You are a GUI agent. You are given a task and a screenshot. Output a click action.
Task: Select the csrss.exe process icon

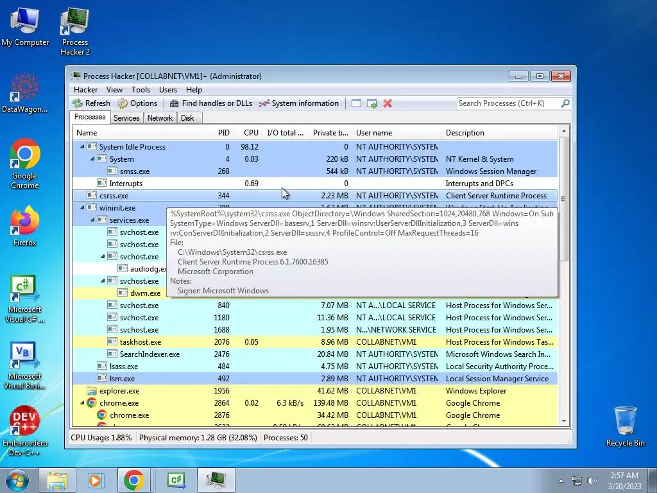coord(91,195)
